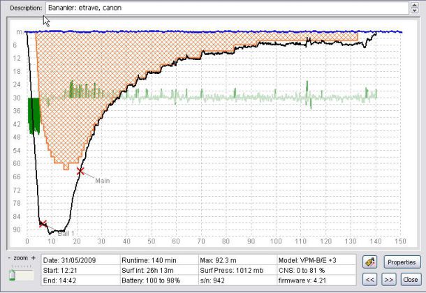Select the Date: 31/05/2009 cell

click(78, 260)
